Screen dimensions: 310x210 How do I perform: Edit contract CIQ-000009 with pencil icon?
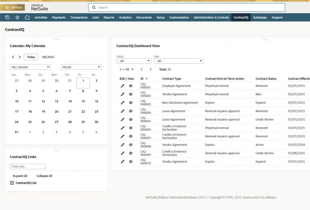[x=123, y=153]
